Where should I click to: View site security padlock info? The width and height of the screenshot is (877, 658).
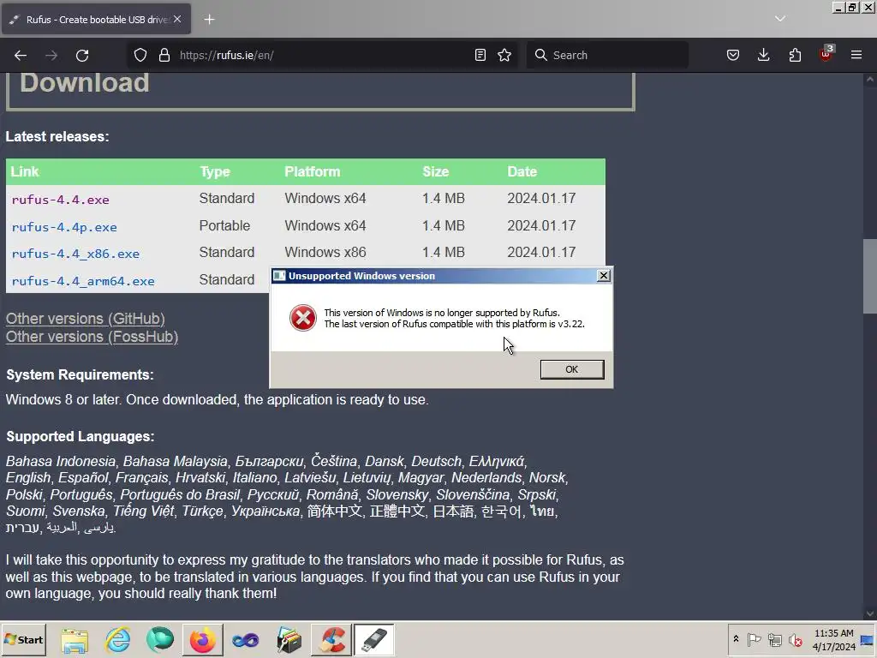[x=164, y=55]
